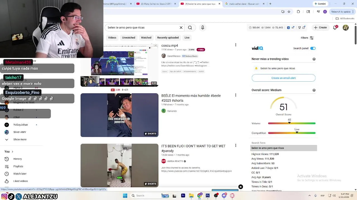357x200 pixels.
Task: Select the Recently uploaded filter chip
Action: (168, 37)
